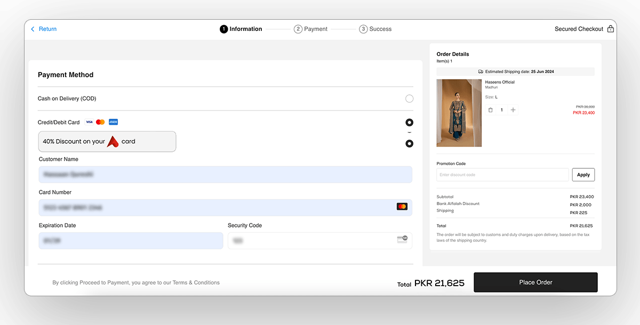Image resolution: width=640 pixels, height=325 pixels.
Task: Select the Credit/Debit Card radio button
Action: pyautogui.click(x=409, y=122)
